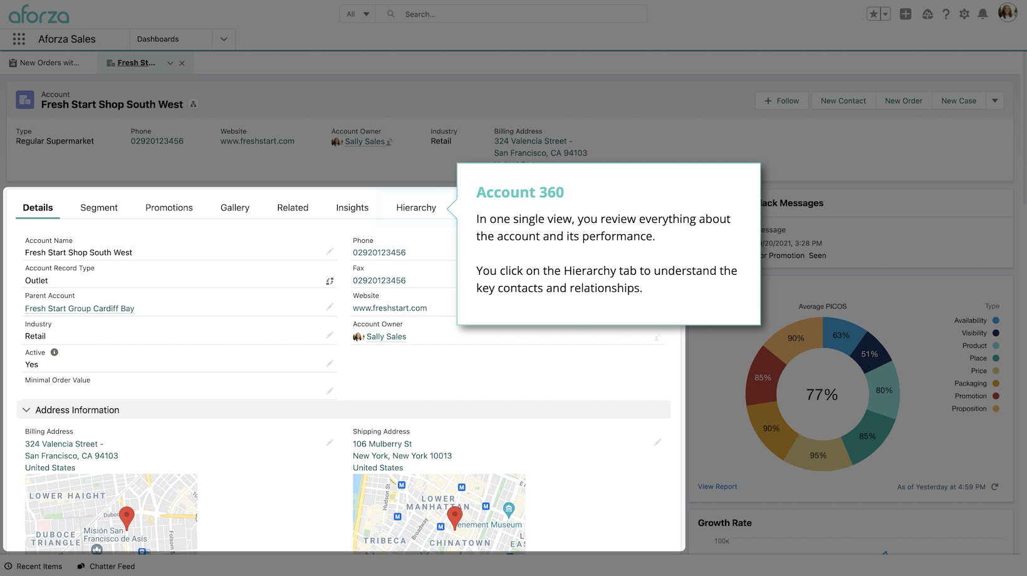
Task: Click the Hierarchy tab
Action: (416, 208)
